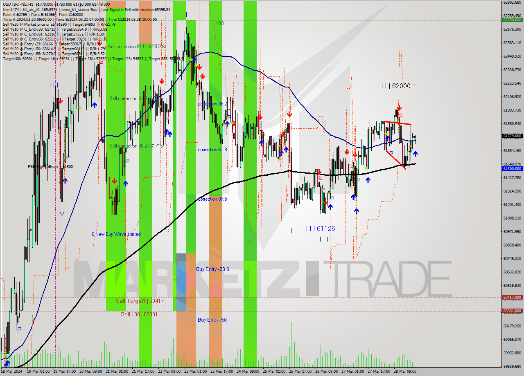This screenshot has width=524, height=376.
Task: Click '0 New Buy Wave started' label
Action: 116,234
